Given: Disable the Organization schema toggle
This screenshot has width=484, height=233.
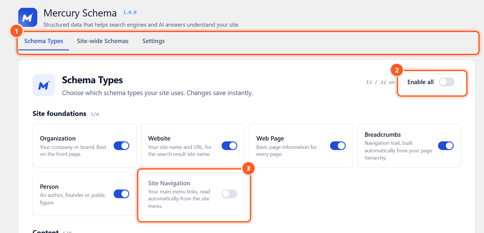Looking at the screenshot, I should coord(121,146).
